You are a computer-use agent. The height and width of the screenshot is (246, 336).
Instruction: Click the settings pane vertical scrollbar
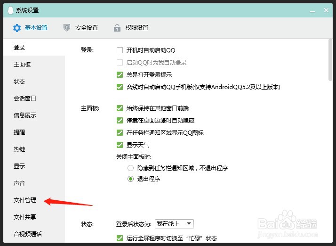coord(330,60)
